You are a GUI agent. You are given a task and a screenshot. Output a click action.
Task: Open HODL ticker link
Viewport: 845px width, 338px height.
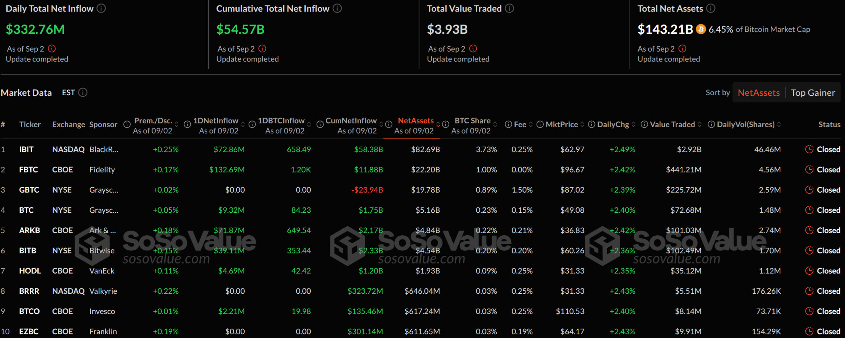point(30,271)
